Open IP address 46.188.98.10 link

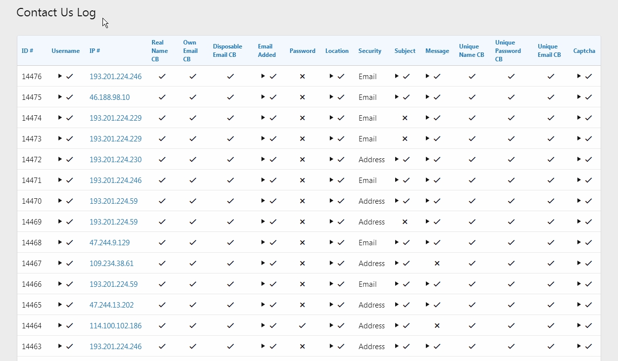[109, 97]
